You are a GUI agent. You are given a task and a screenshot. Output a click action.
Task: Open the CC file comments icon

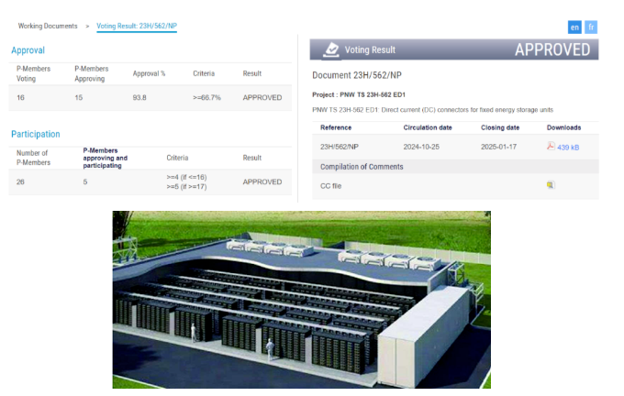click(x=551, y=185)
